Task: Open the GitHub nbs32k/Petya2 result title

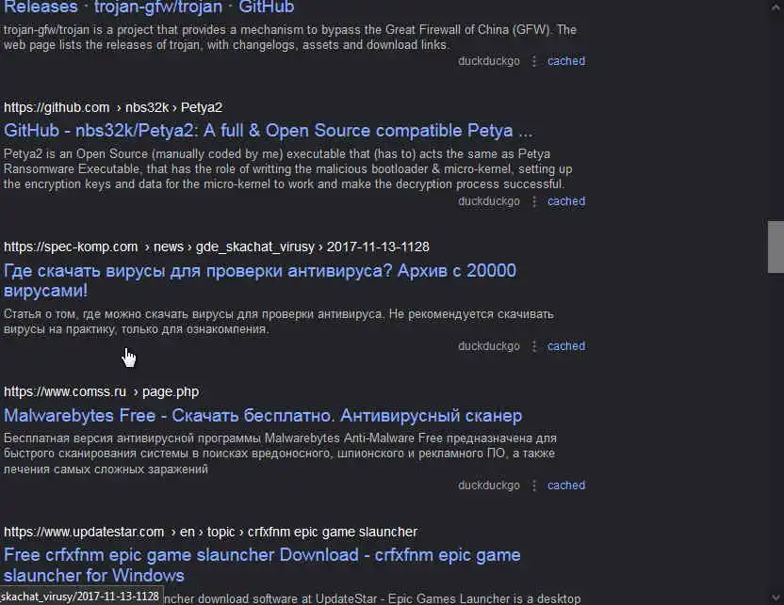Action: 268,130
